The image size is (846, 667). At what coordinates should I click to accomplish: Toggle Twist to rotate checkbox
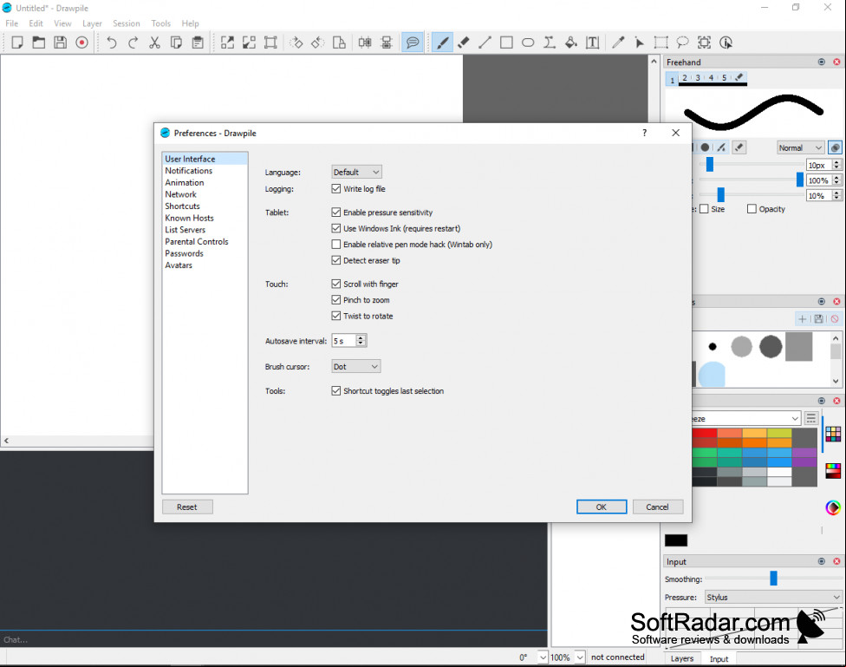336,316
